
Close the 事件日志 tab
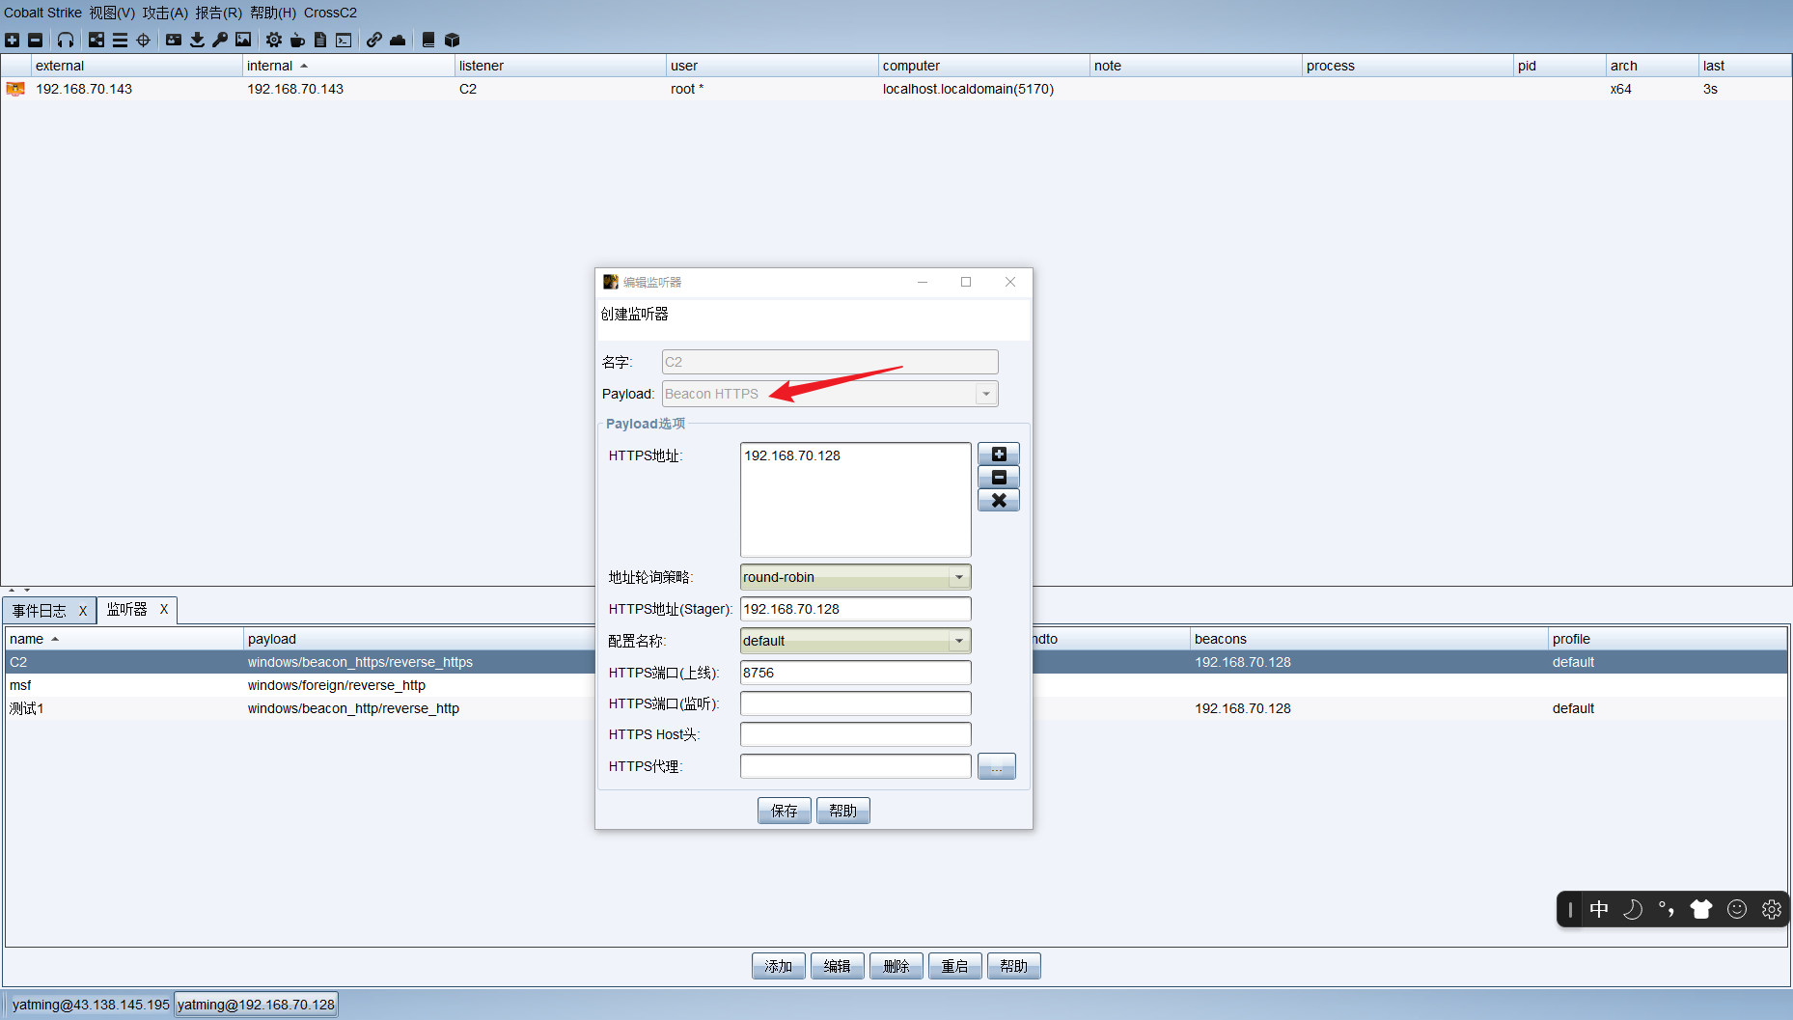(x=83, y=611)
